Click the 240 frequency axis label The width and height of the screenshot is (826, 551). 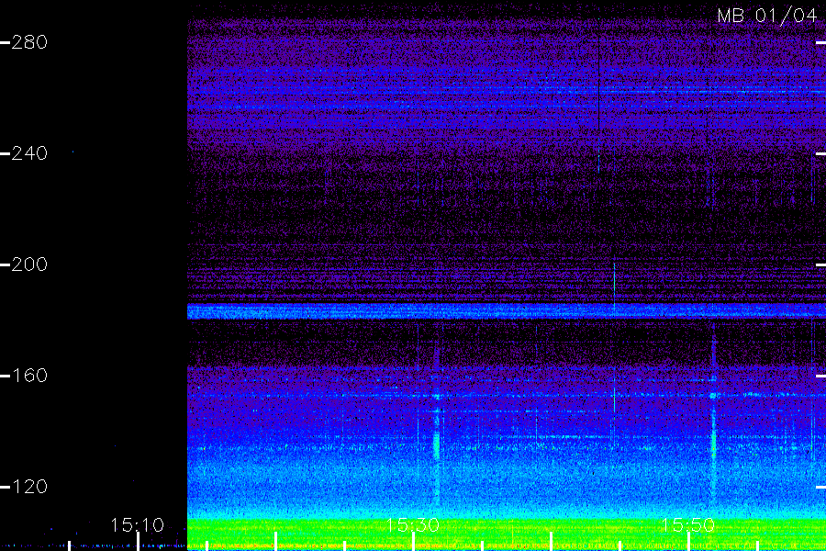pyautogui.click(x=29, y=153)
